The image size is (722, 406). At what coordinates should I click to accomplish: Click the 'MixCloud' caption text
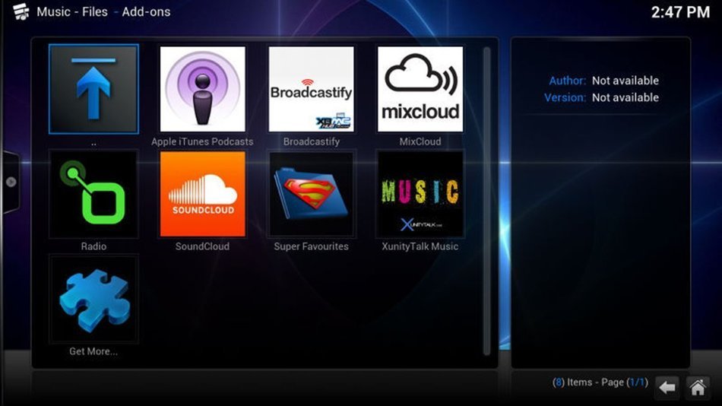click(420, 141)
